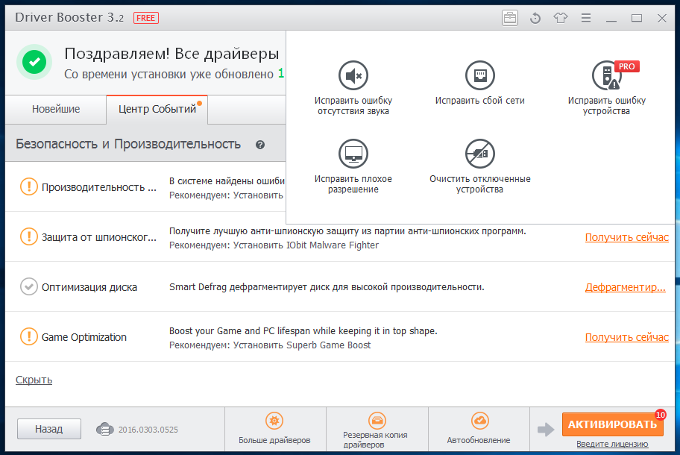Switch to the 'Новейшие' tab

[56, 110]
